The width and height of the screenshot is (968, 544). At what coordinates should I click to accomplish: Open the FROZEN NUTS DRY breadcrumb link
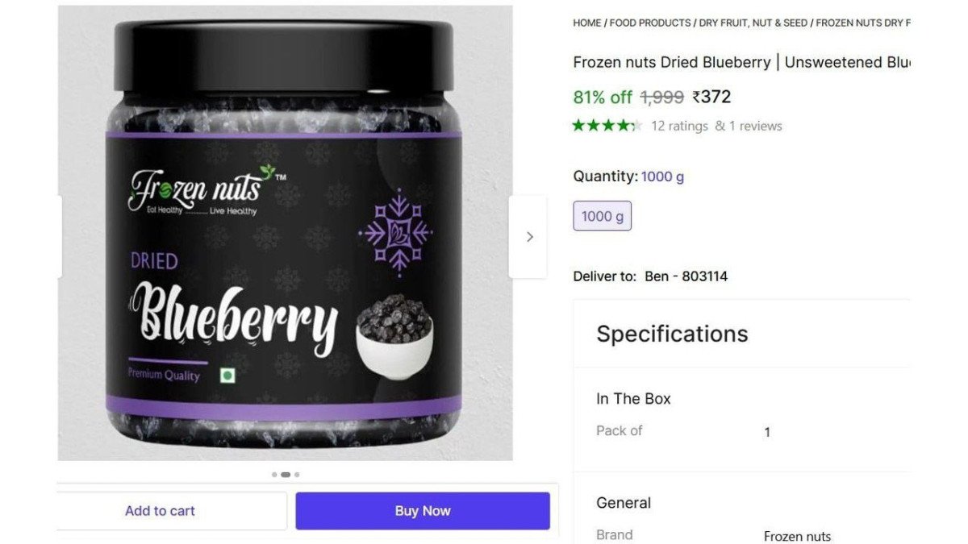click(x=862, y=23)
